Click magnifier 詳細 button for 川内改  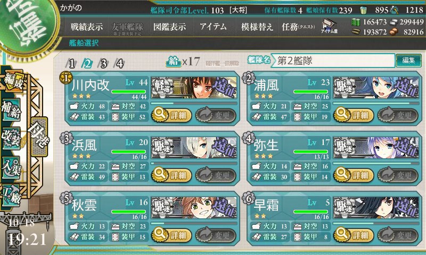pyautogui.click(x=171, y=115)
